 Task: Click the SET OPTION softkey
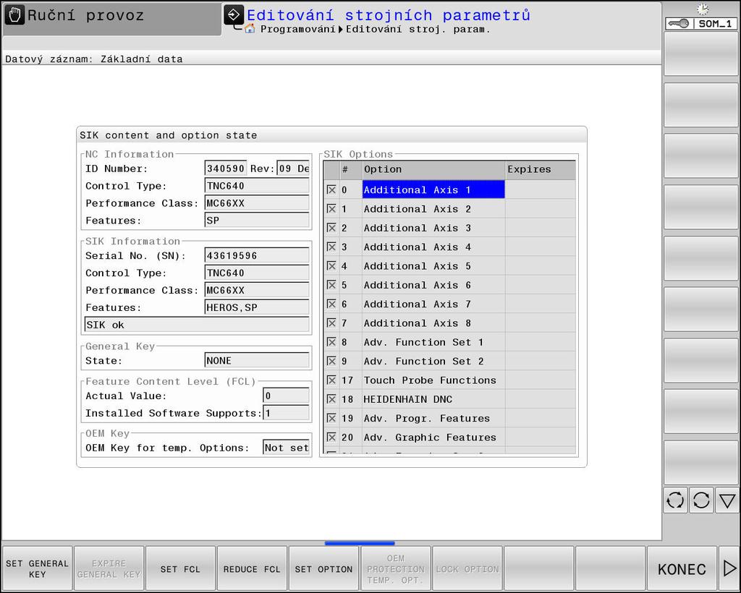click(323, 568)
